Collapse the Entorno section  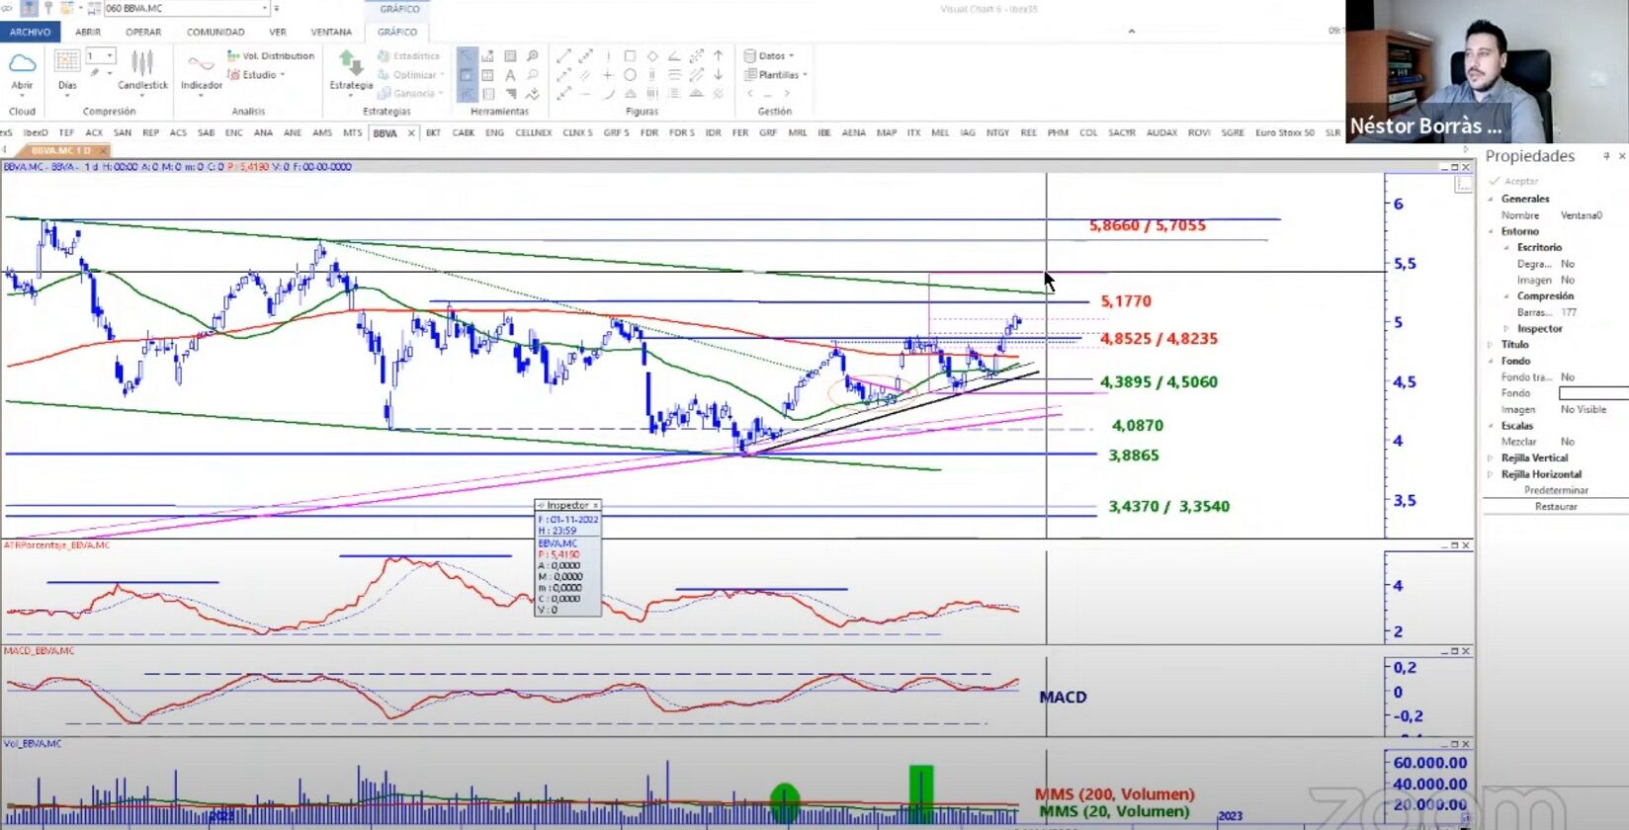(1491, 231)
